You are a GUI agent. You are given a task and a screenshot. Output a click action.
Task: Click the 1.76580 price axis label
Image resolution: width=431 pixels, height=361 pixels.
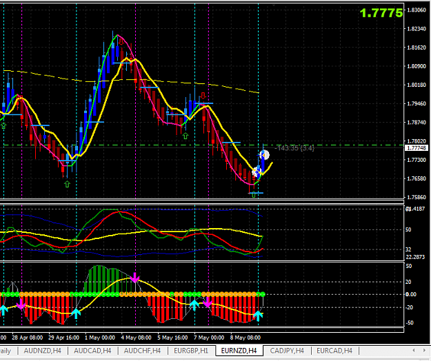(417, 178)
